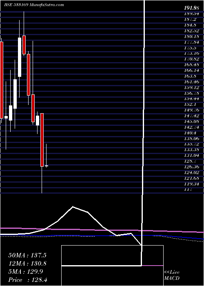Screen dimensions: 204x286
Task: Select the 177.84 price axis label
Action: (x=191, y=42)
